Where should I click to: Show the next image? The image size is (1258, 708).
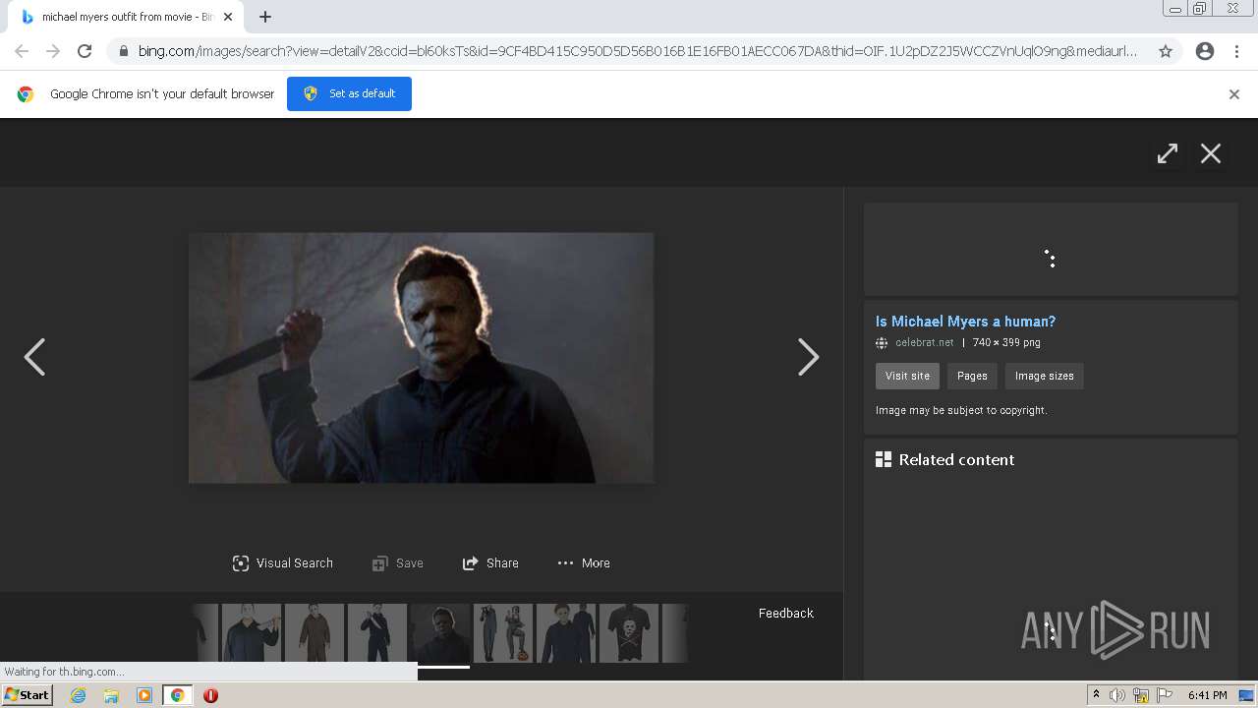[808, 357]
